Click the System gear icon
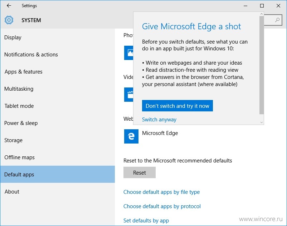Image resolution: width=287 pixels, height=226 pixels. [9, 20]
